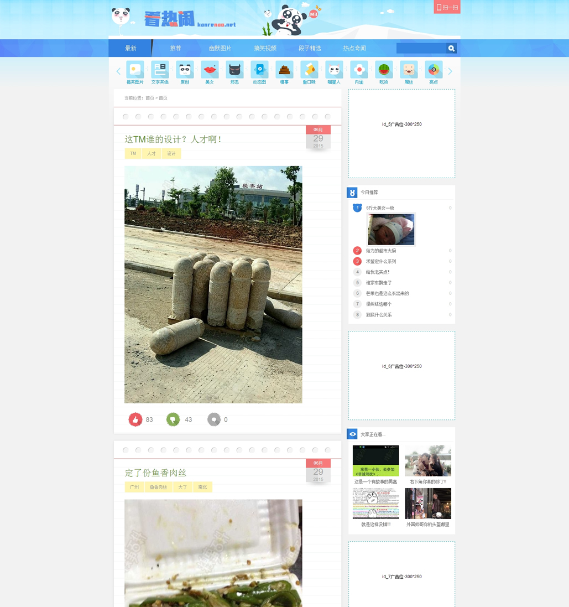This screenshot has width=569, height=607.
Task: Open the 段子精选 nav tab
Action: (x=310, y=48)
